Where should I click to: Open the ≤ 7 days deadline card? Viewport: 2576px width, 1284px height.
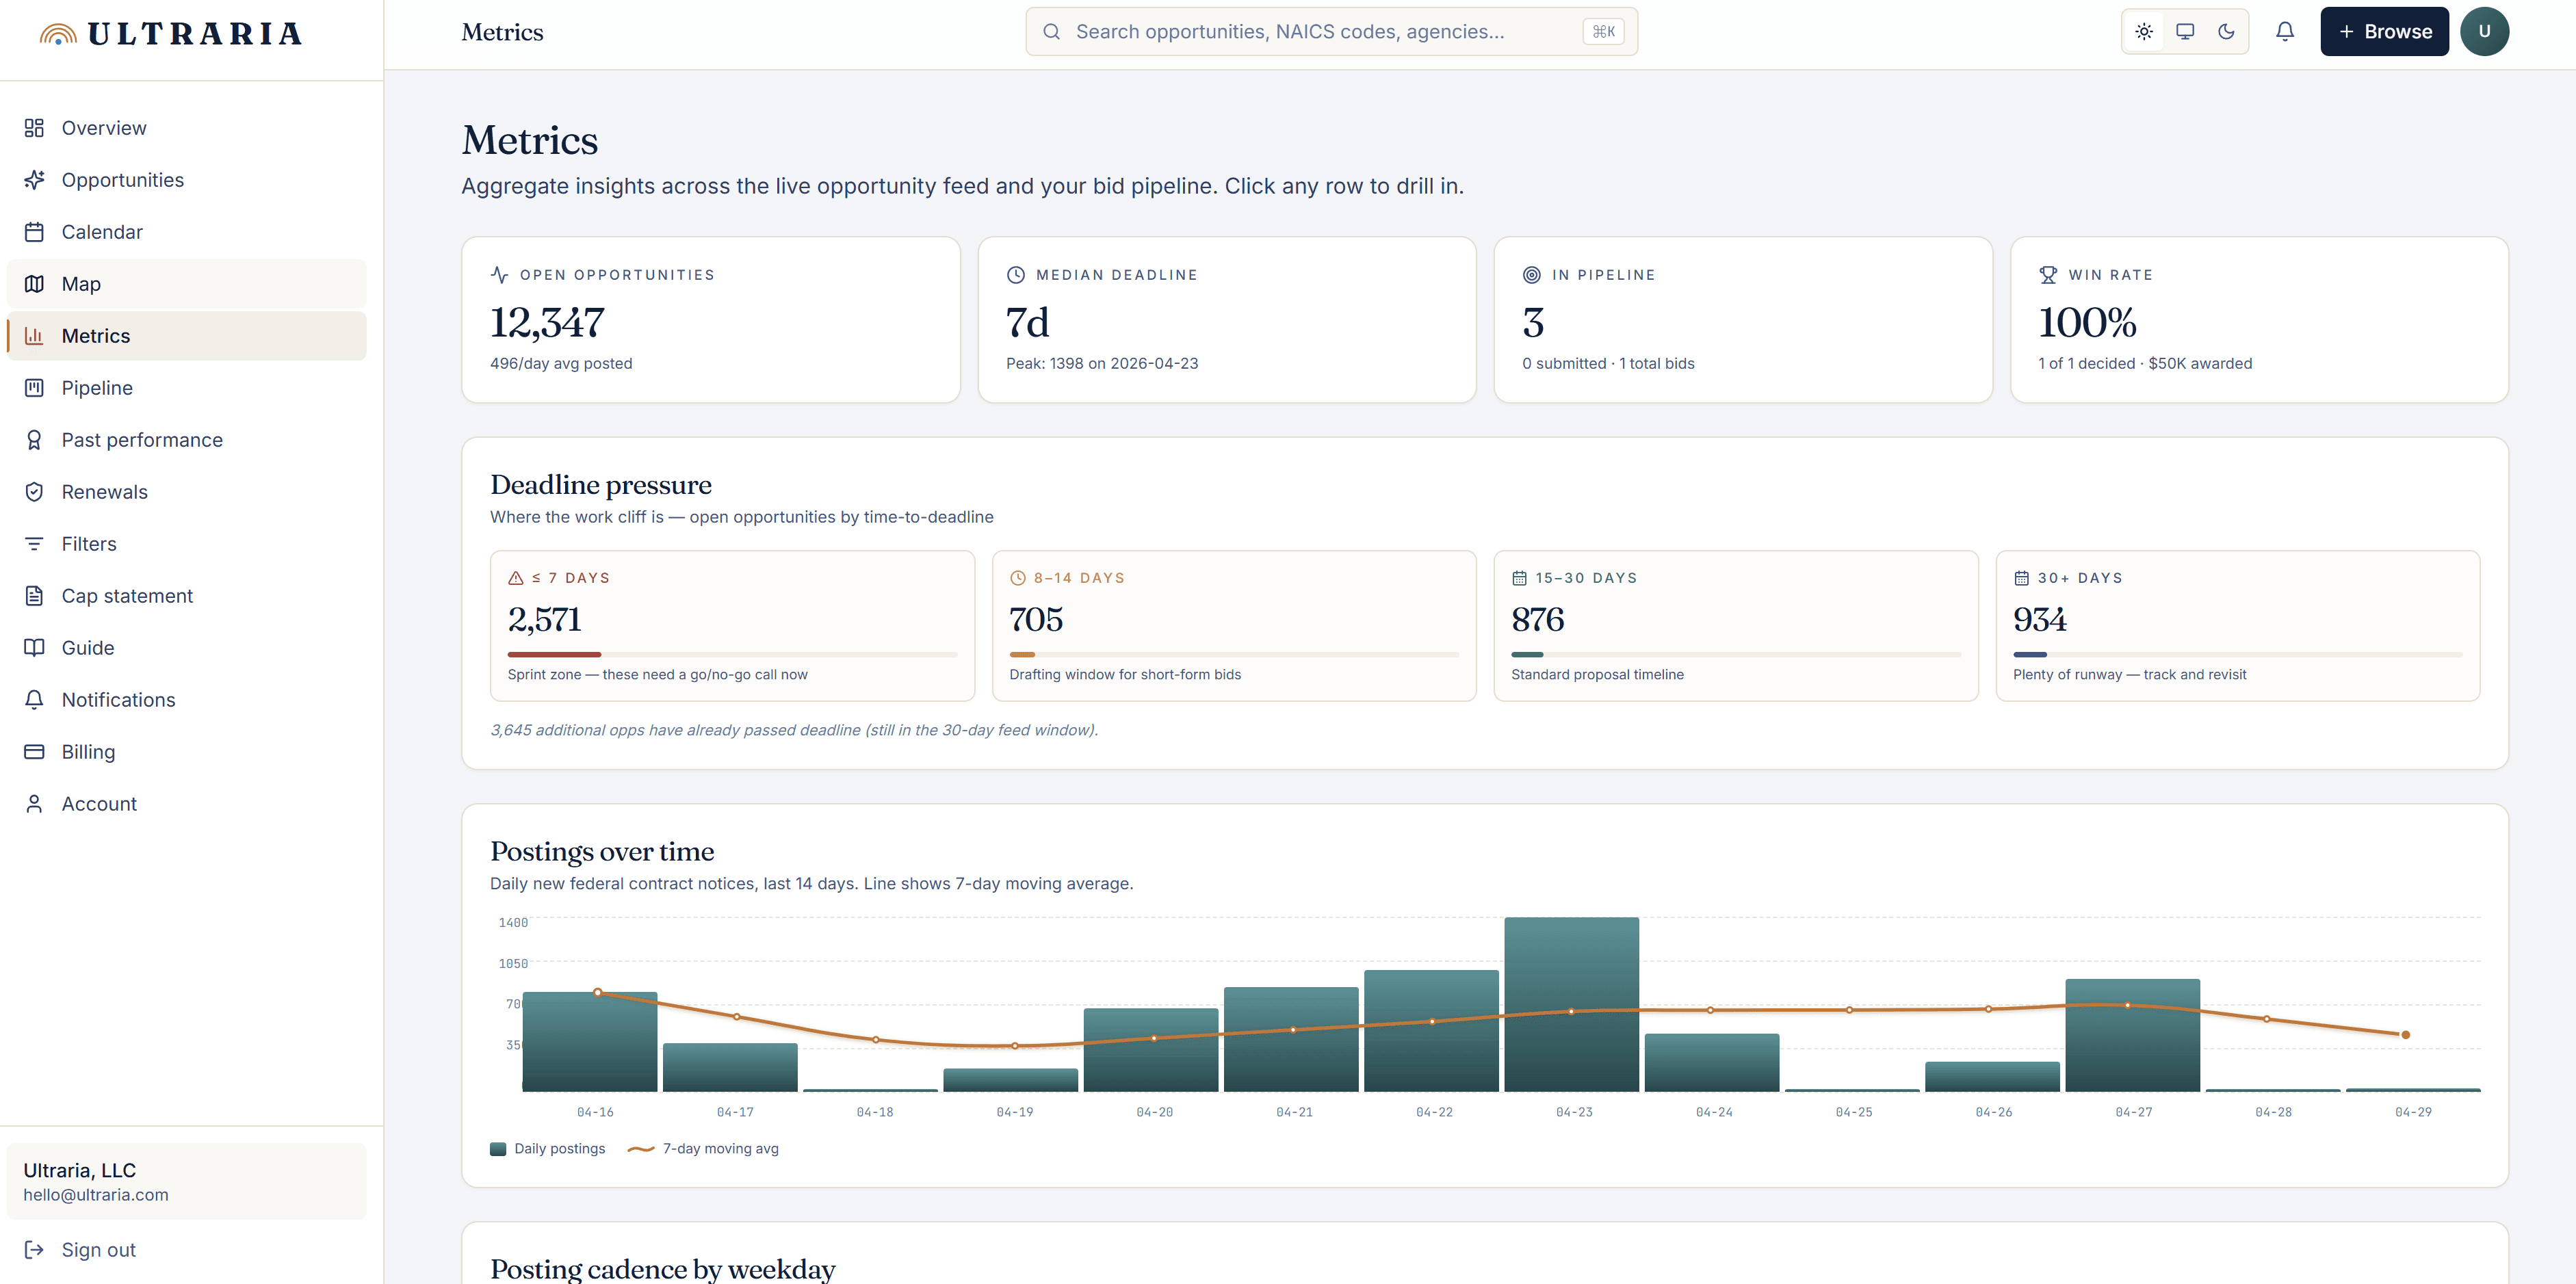(732, 626)
